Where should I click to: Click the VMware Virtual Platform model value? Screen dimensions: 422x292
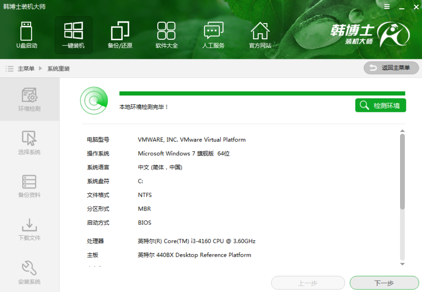[192, 139]
